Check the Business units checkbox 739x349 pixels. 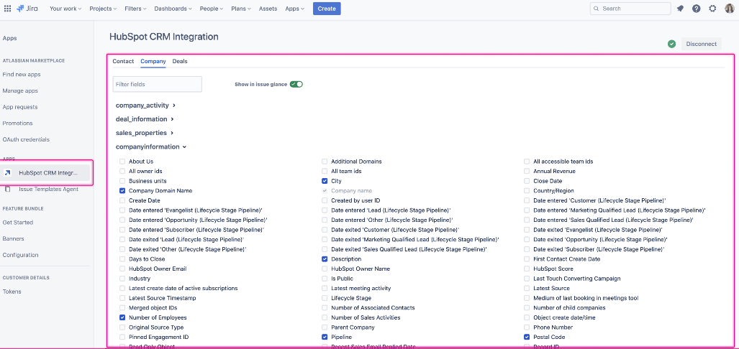pyautogui.click(x=122, y=181)
